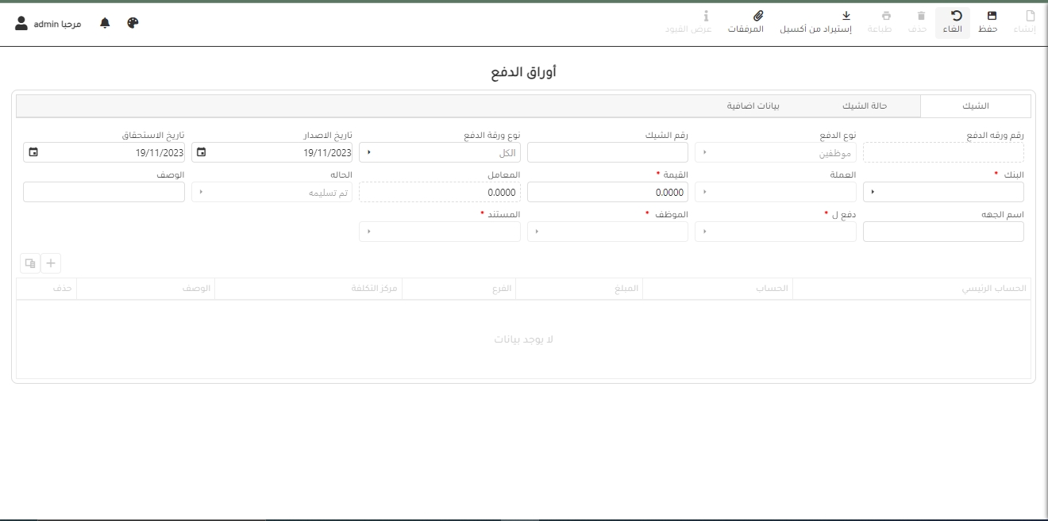Click the admin user profile icon
1048x521 pixels.
coord(21,23)
